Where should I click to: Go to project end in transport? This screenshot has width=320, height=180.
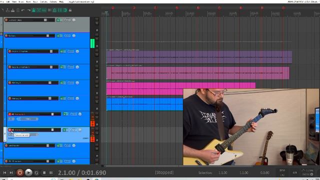pos(11,172)
